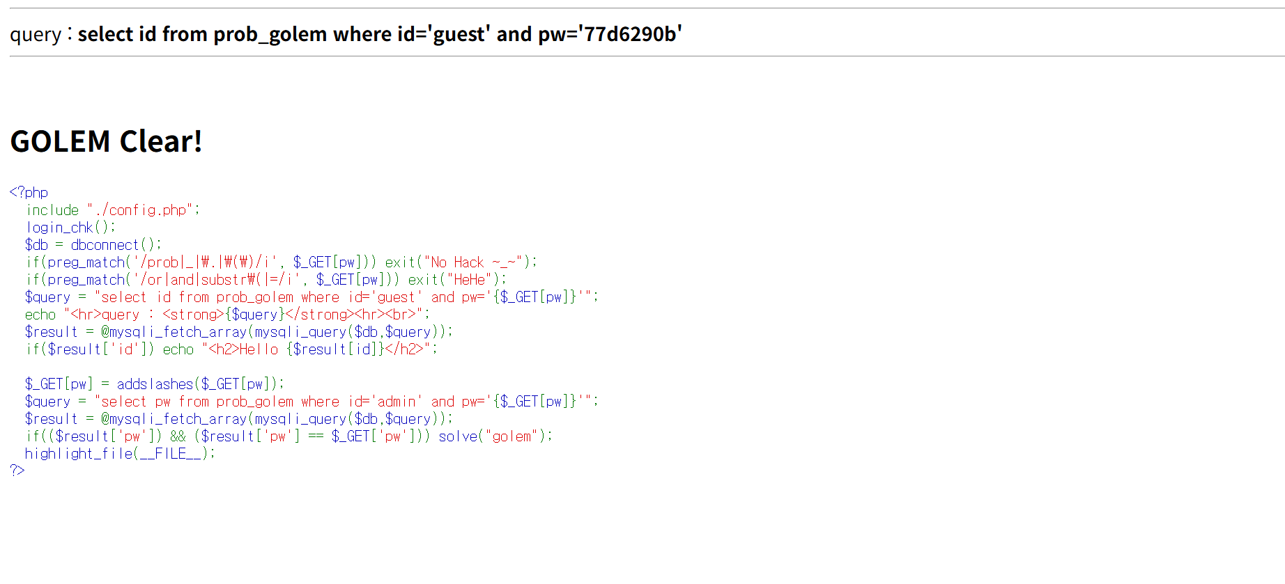Click the login_chk() code line

[x=70, y=227]
